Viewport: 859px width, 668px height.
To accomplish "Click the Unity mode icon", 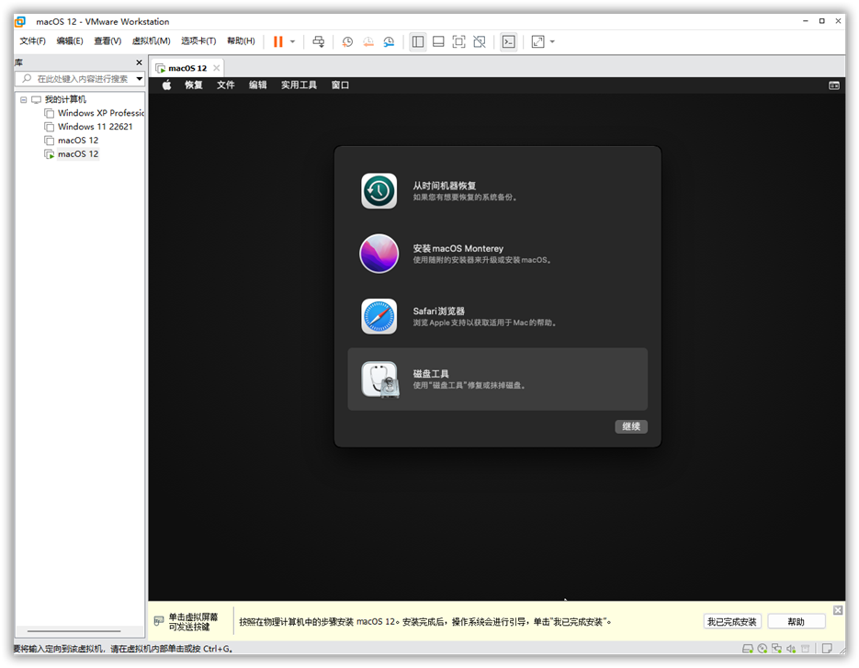I will 480,41.
